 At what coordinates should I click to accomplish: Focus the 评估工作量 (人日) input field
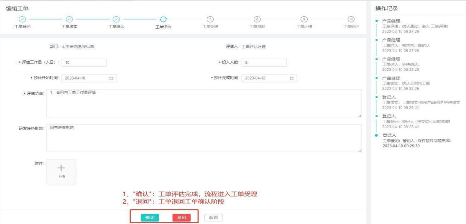[x=85, y=62]
